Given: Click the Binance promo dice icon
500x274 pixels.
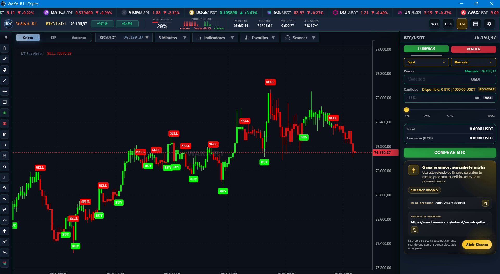Looking at the screenshot, I should coord(413,170).
